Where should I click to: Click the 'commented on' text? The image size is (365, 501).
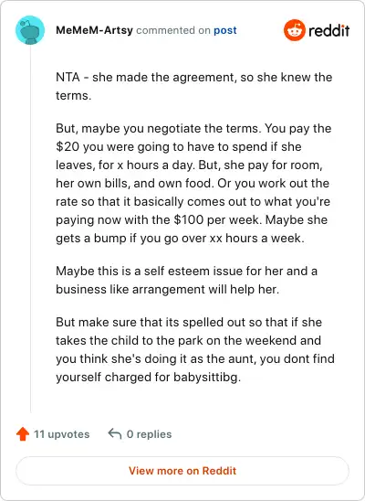(173, 30)
